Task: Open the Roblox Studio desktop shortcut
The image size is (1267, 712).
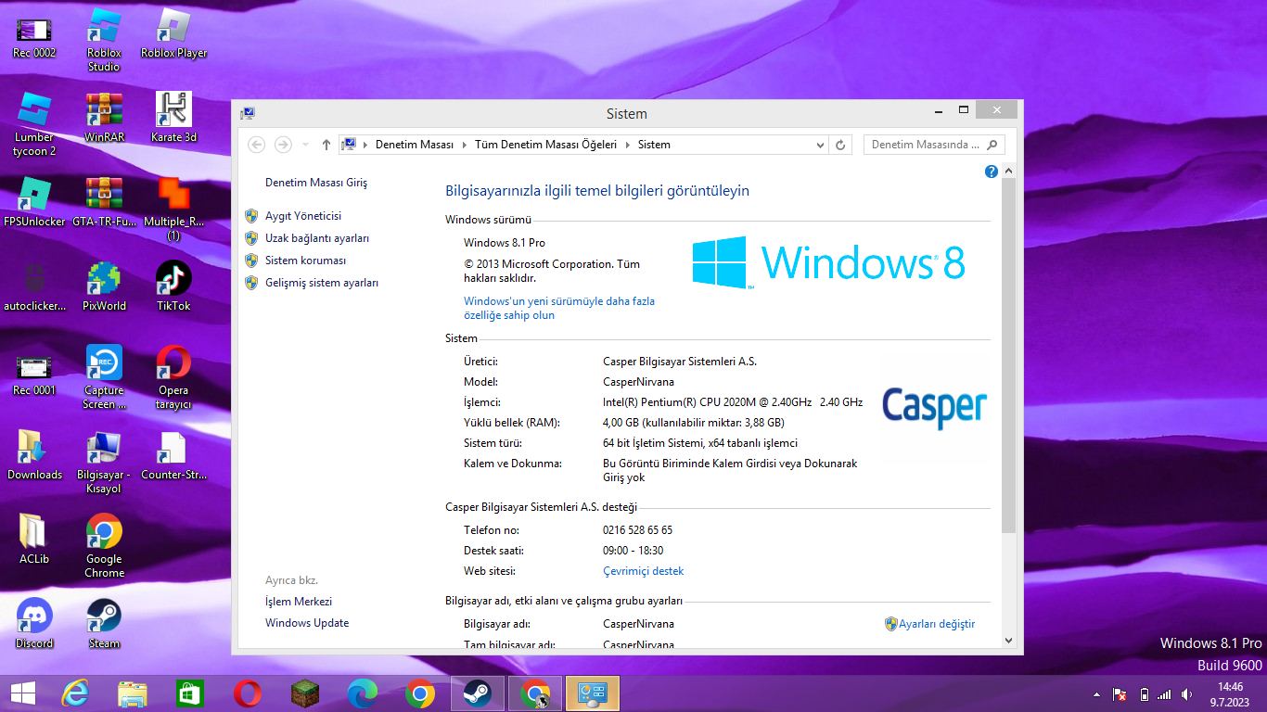Action: (104, 40)
